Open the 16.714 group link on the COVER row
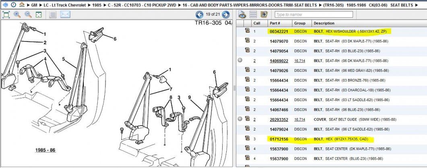The width and height of the screenshot is (427, 168). tap(299, 120)
